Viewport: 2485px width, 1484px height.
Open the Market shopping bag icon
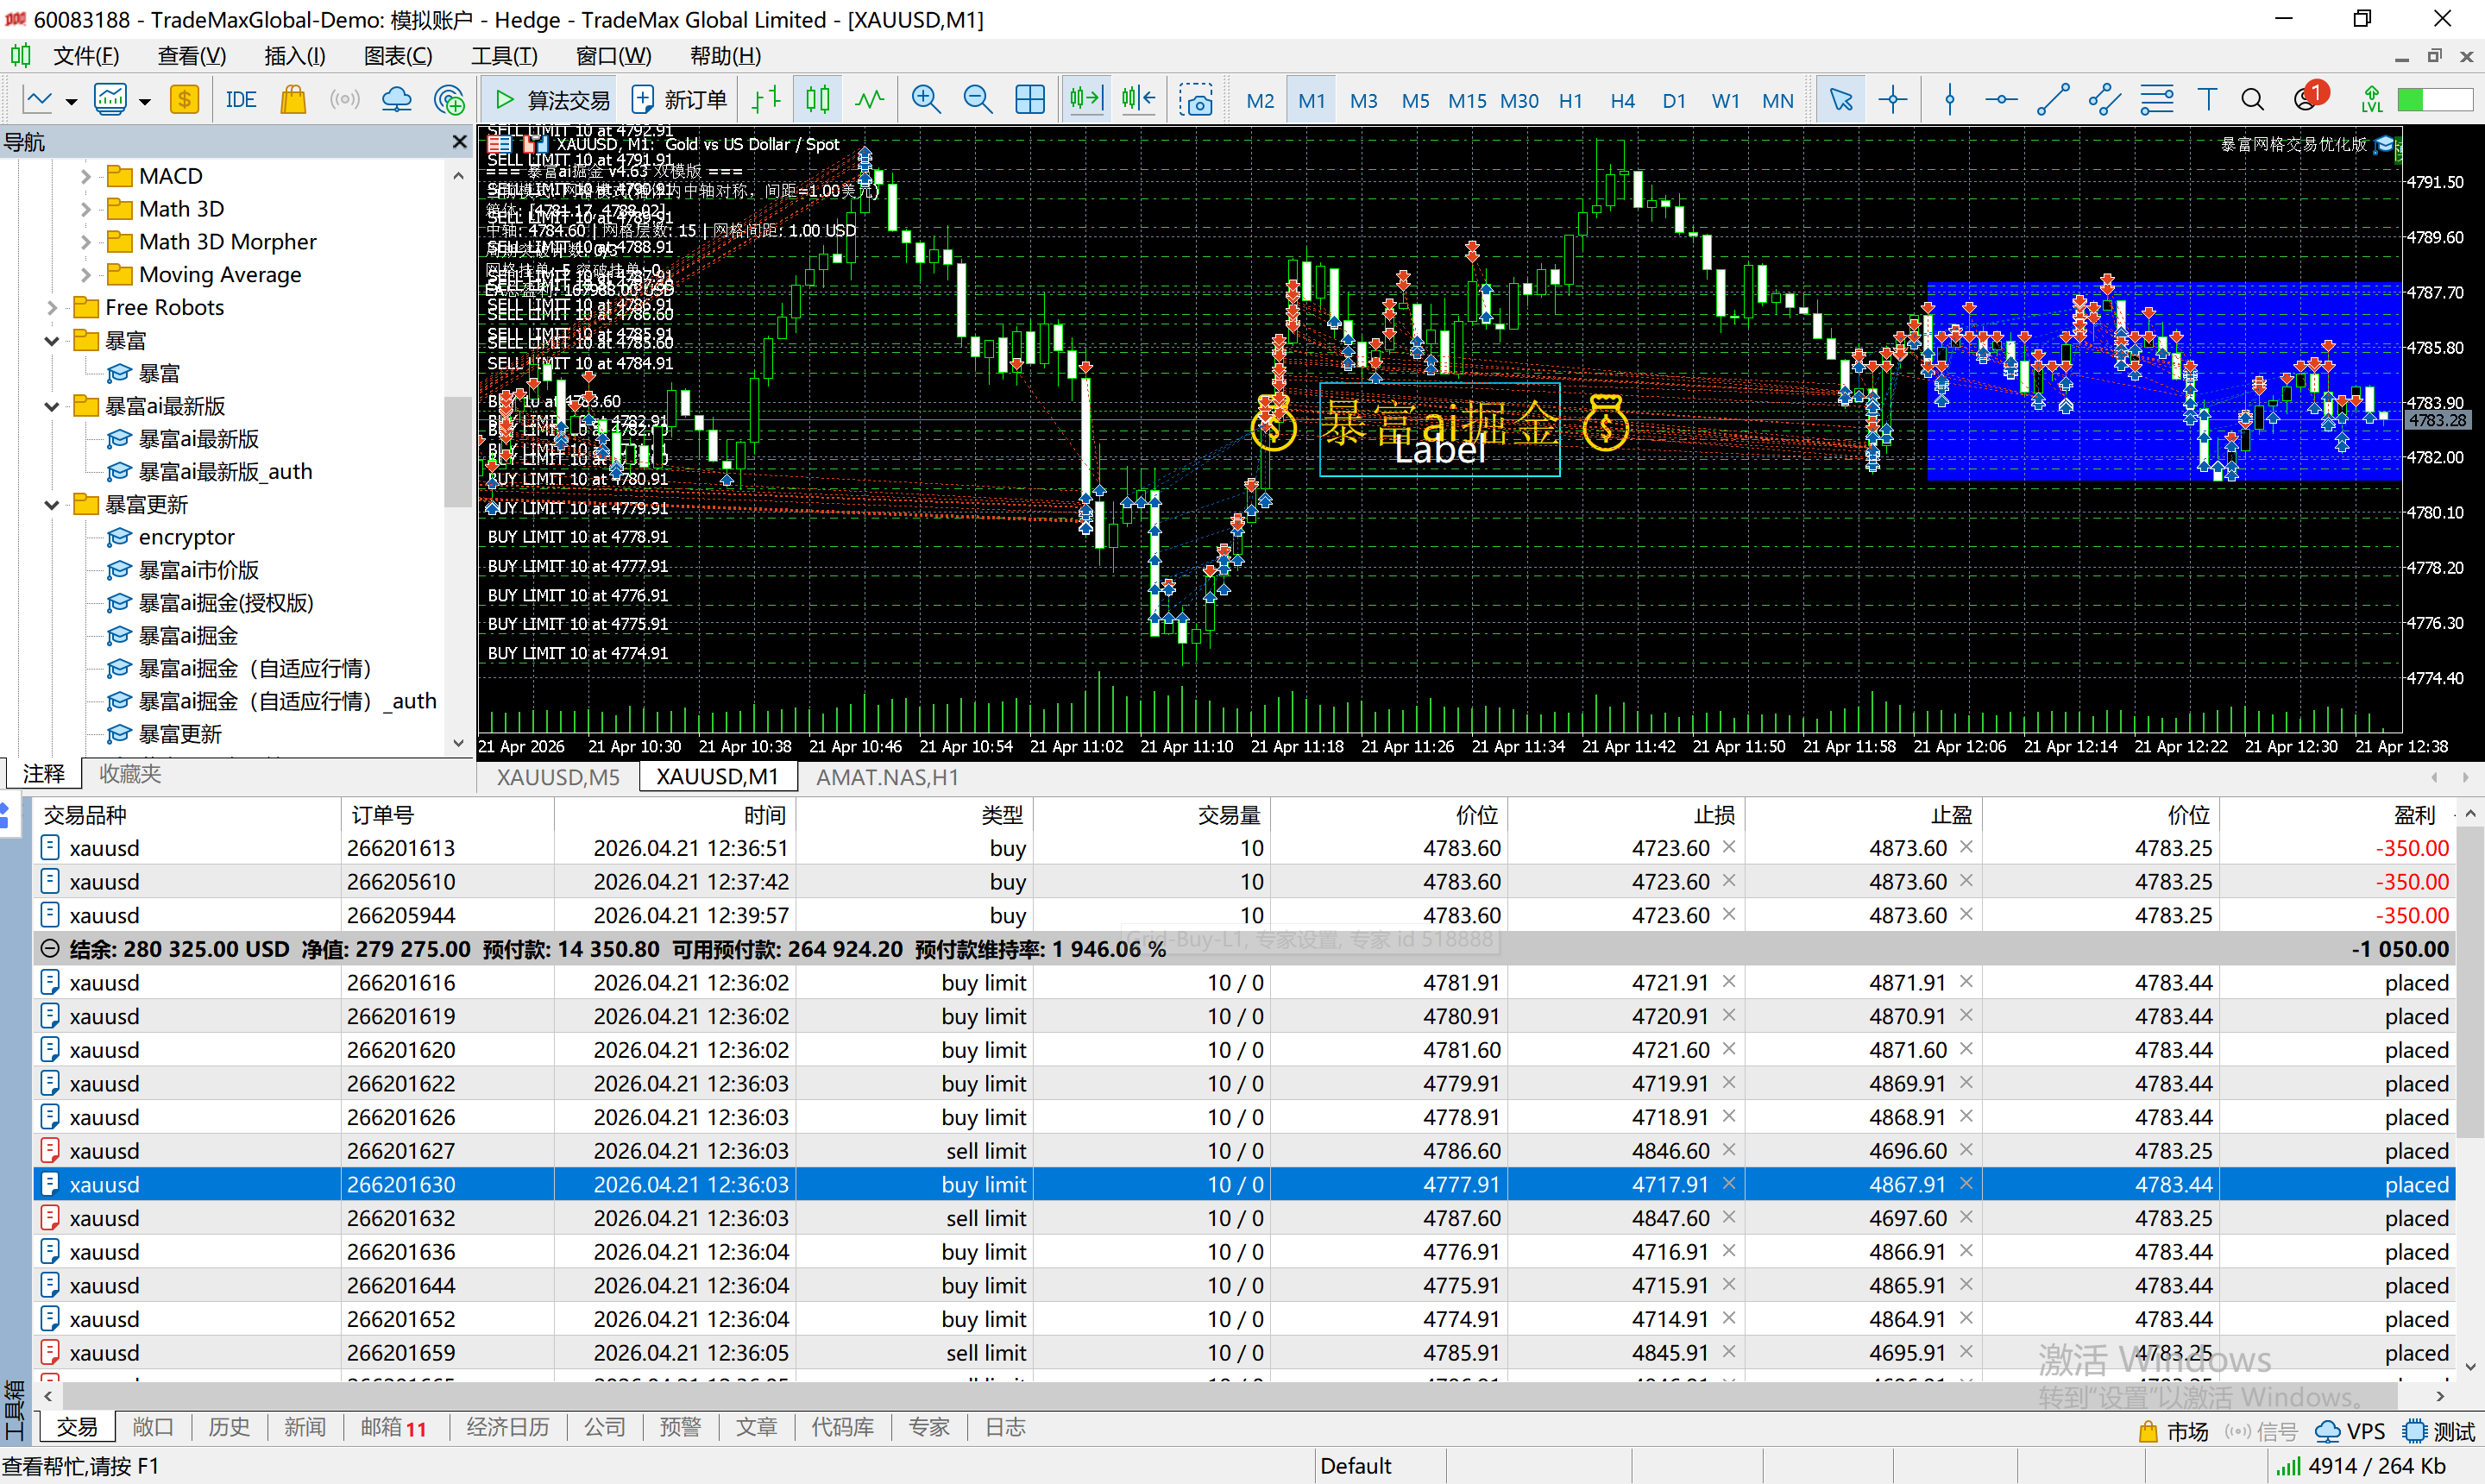click(x=293, y=99)
